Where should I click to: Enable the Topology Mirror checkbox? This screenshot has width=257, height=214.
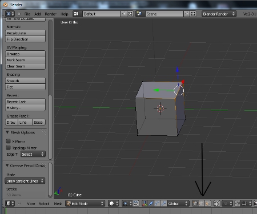(8, 148)
